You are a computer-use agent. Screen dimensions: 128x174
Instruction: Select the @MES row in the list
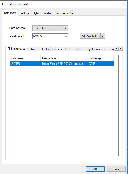coord(62,64)
